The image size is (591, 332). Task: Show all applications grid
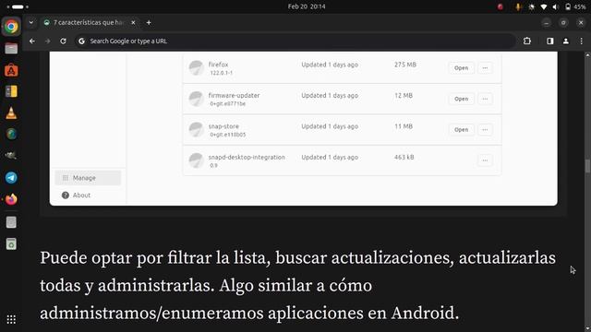coord(11,319)
